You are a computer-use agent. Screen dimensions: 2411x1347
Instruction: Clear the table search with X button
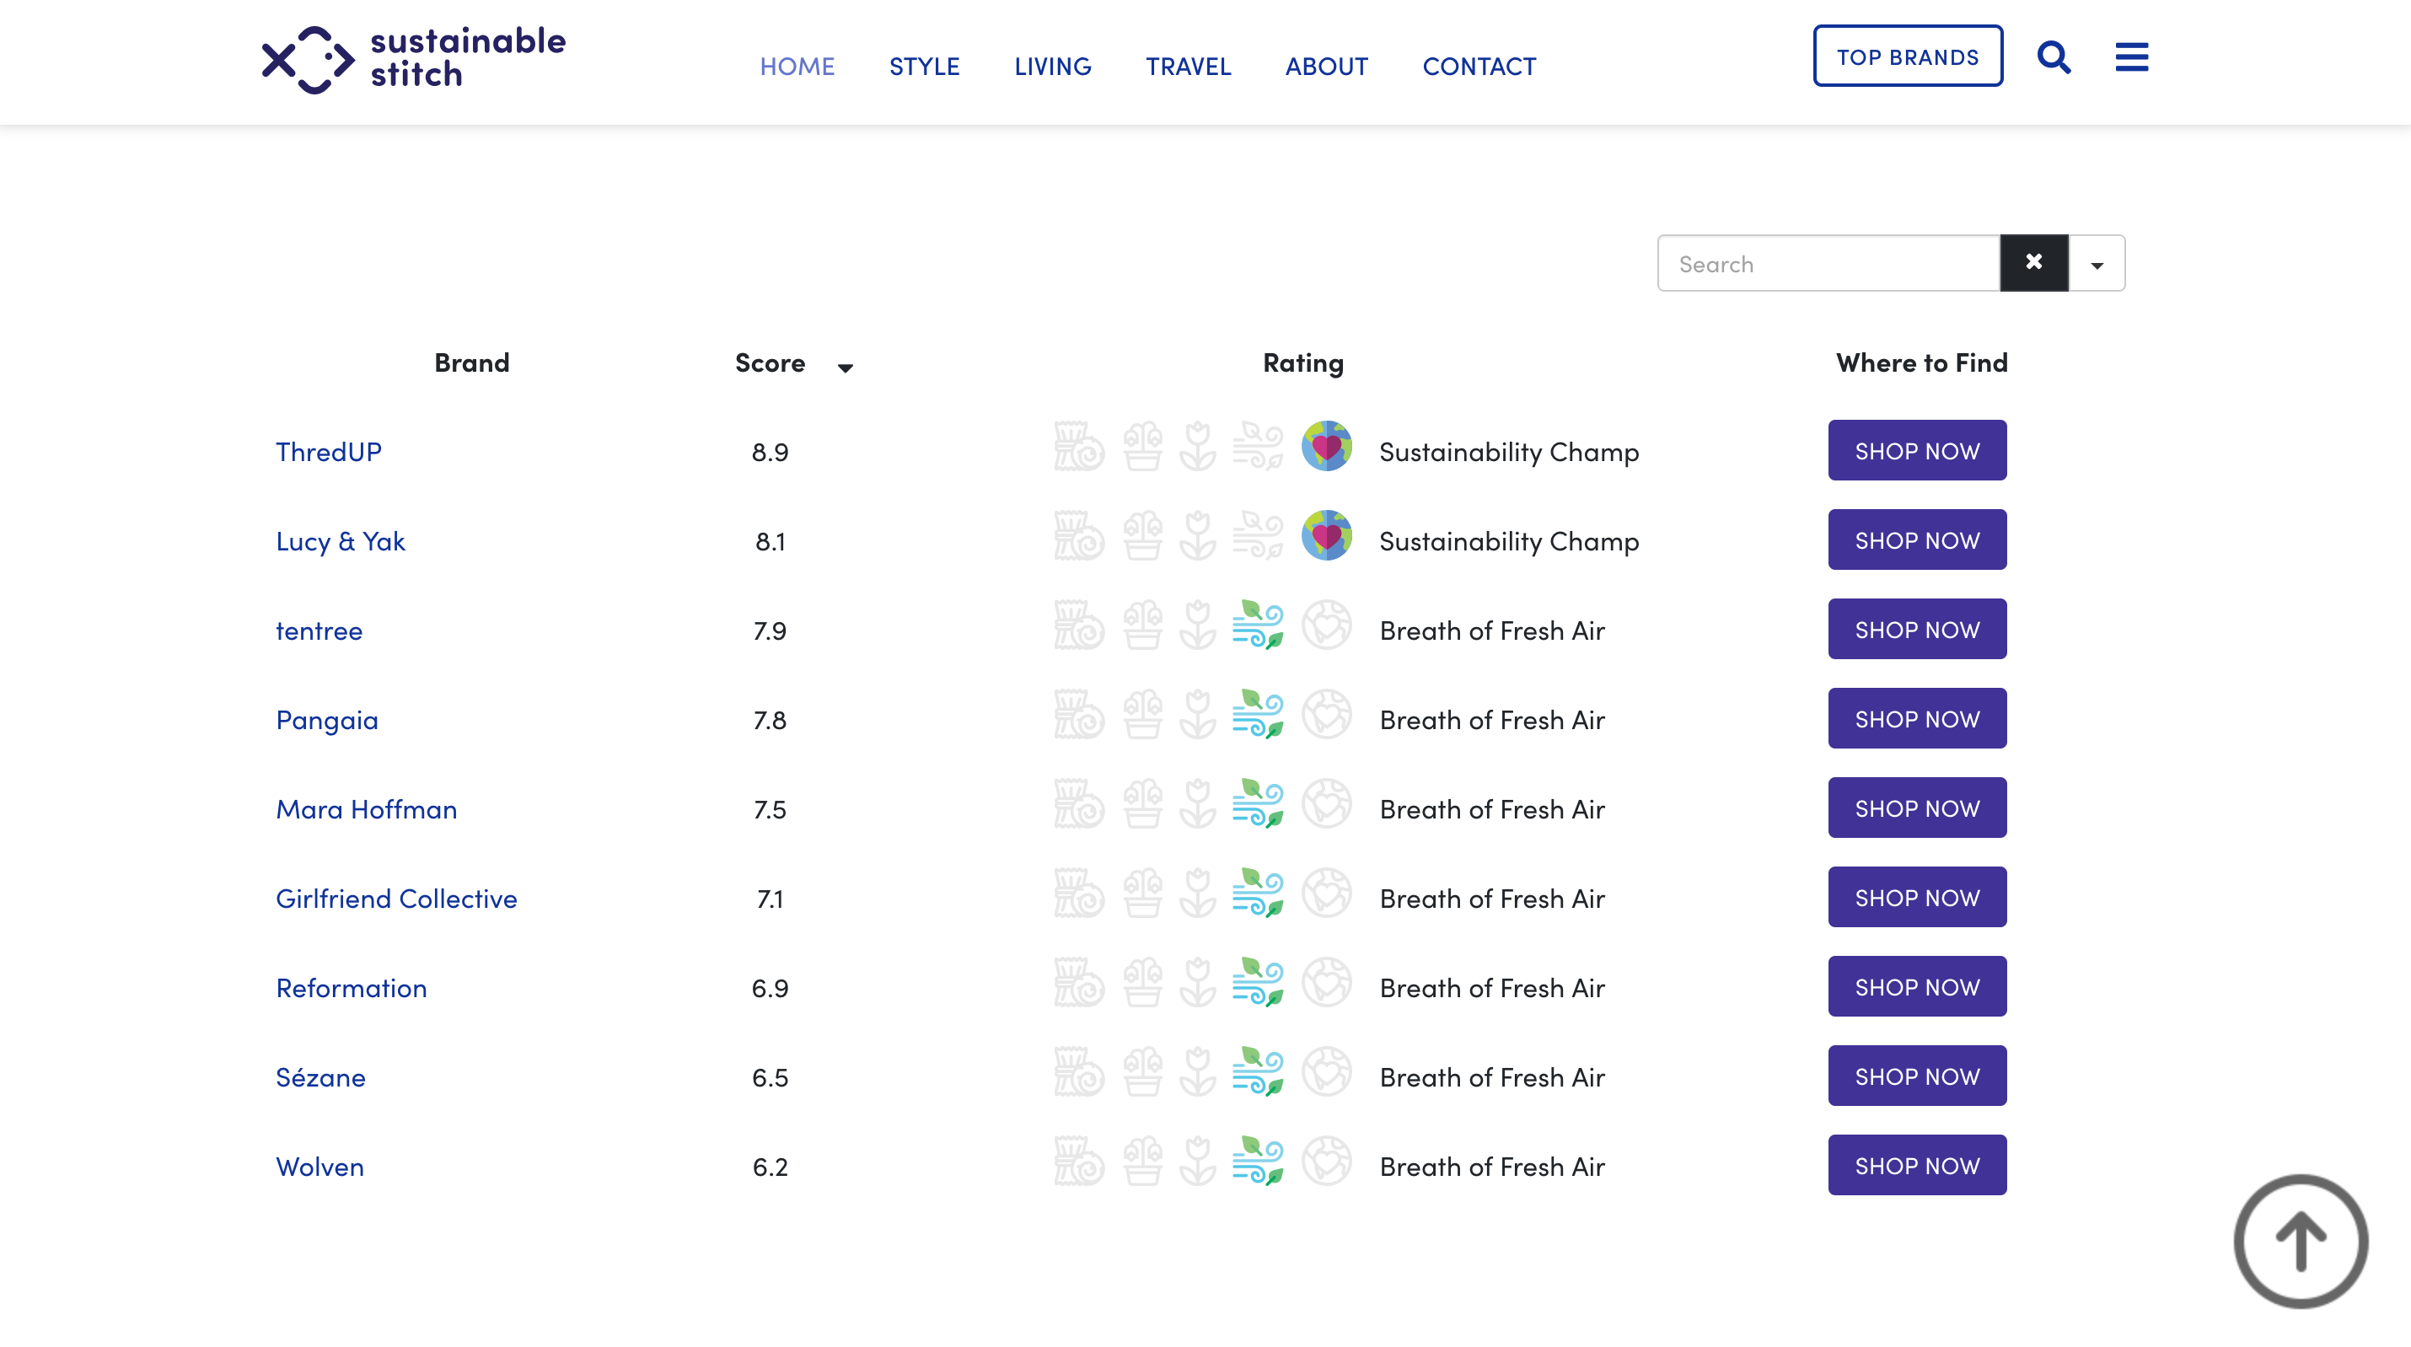(x=2034, y=263)
